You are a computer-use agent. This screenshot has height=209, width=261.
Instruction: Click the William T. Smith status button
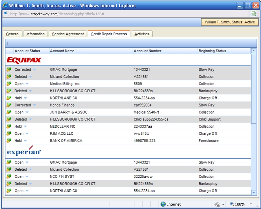(230, 22)
